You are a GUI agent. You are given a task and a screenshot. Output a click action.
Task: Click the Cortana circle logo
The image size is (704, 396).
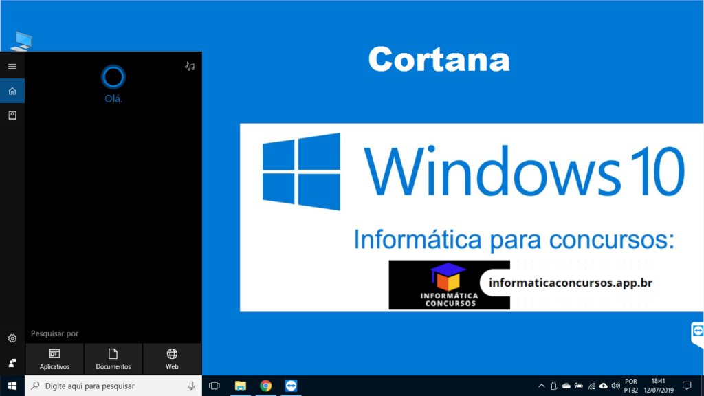(113, 76)
